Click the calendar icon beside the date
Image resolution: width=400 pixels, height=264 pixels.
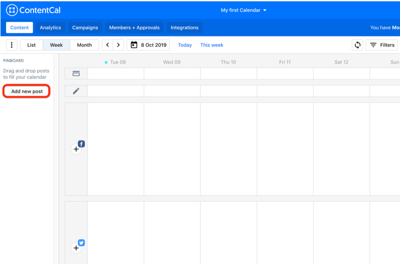click(134, 45)
